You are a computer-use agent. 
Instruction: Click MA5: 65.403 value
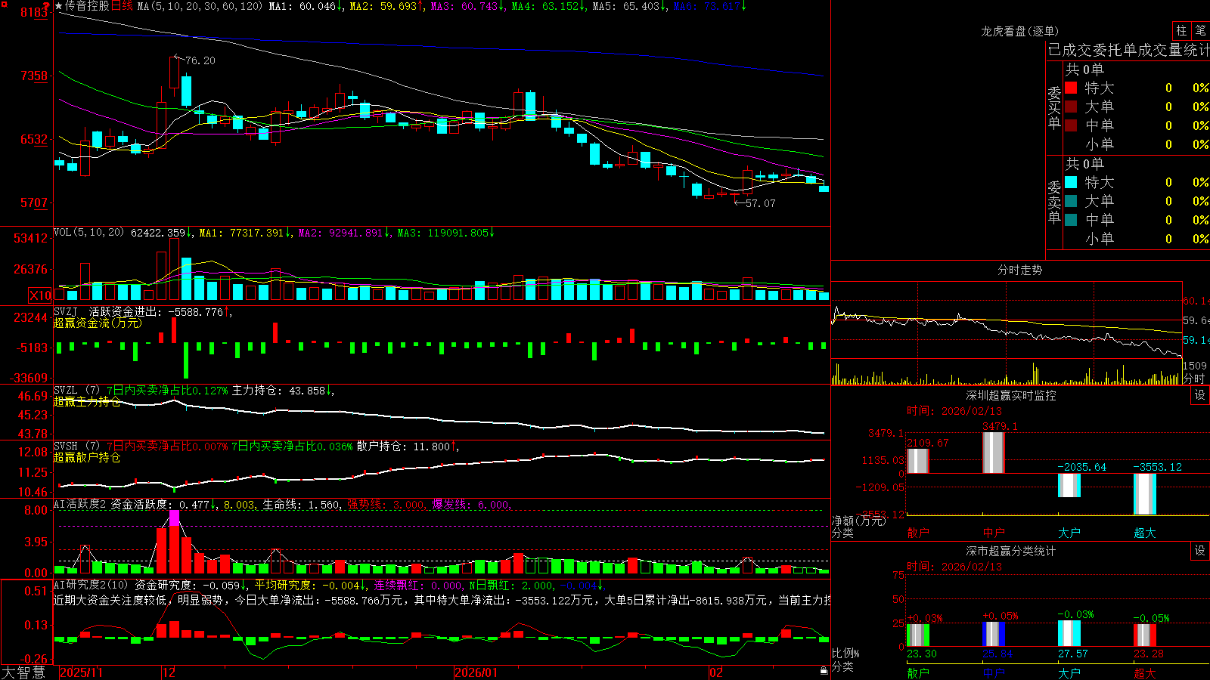(x=629, y=6)
